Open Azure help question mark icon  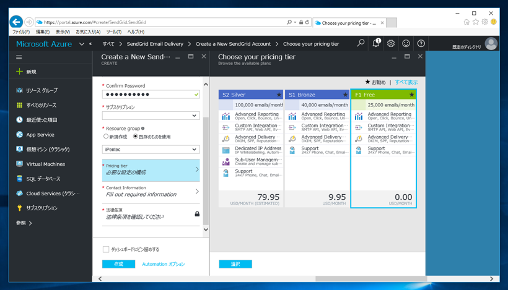421,43
